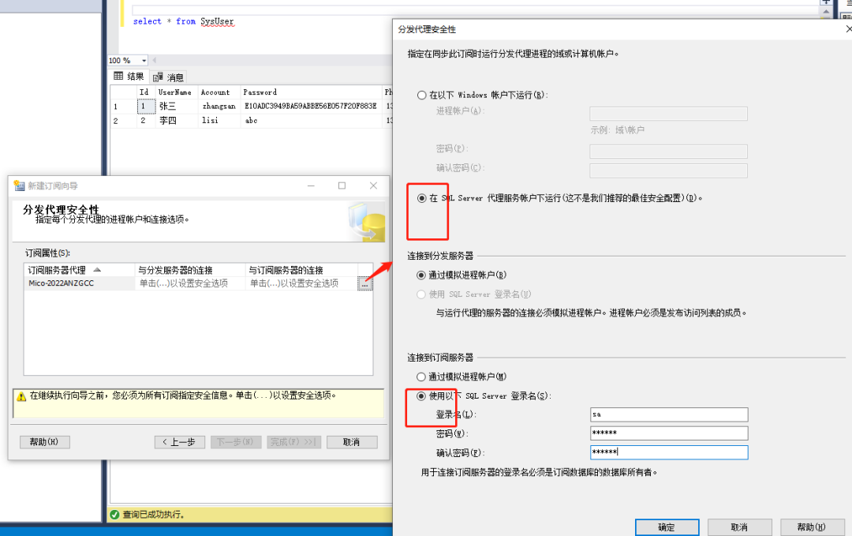Click 取消 in the agent security dialog
852x536 pixels.
[739, 527]
